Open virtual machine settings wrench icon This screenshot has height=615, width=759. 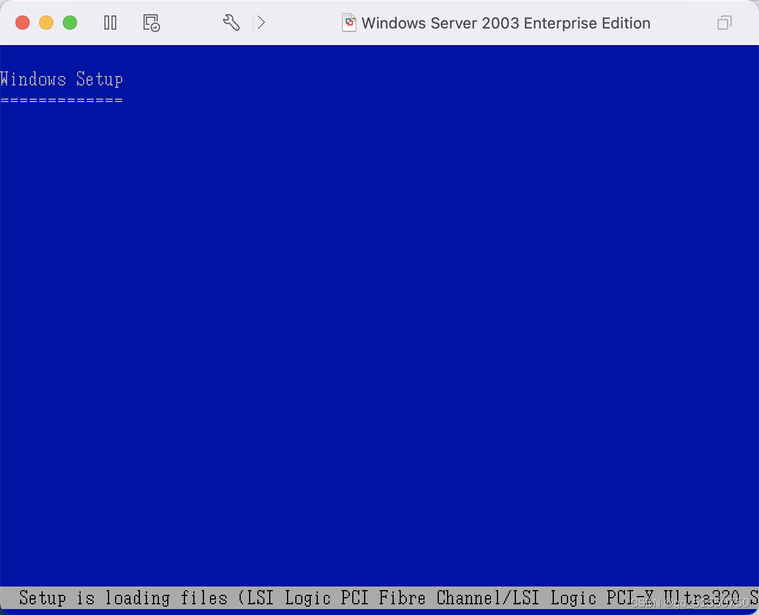(231, 23)
